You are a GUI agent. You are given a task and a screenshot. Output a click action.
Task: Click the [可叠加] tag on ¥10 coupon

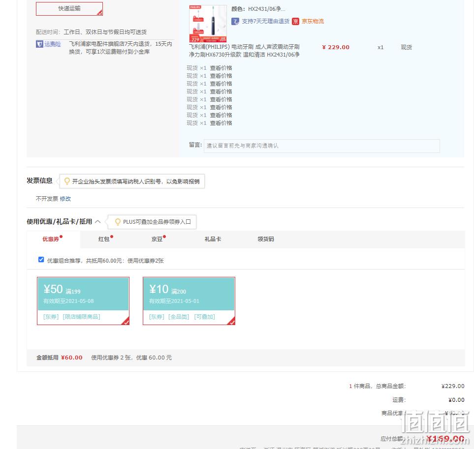204,317
